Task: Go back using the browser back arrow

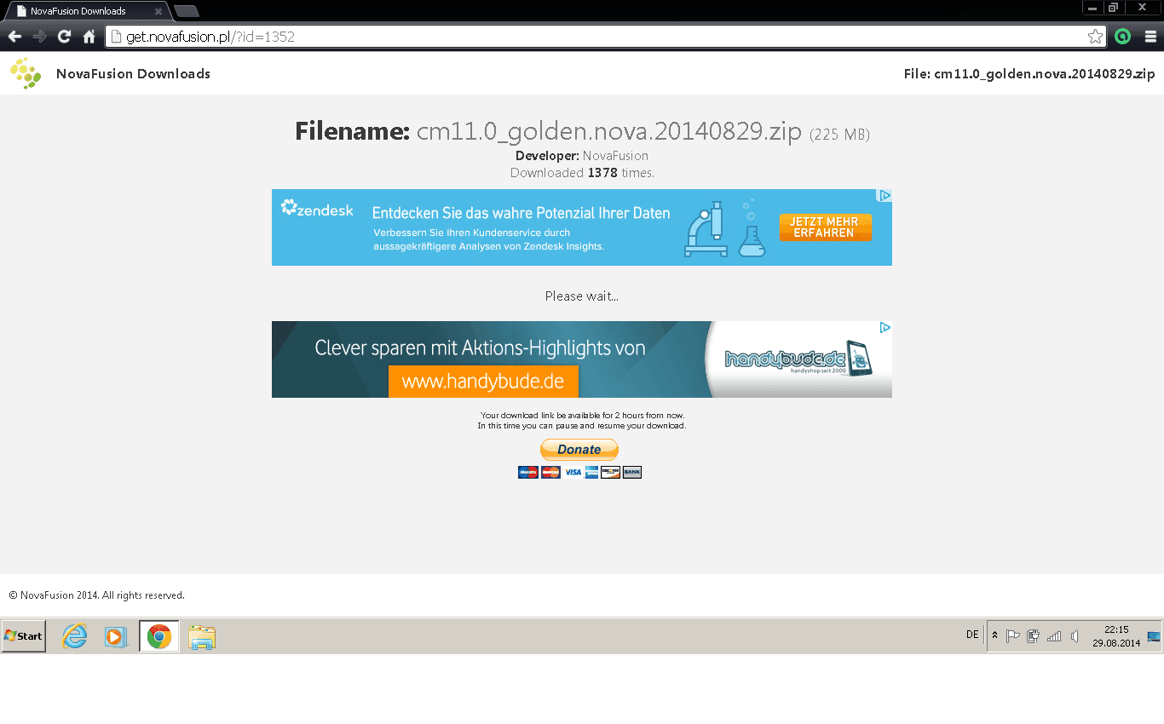Action: (14, 37)
